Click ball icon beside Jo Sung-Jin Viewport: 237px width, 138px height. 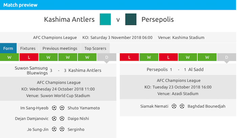click(x=54, y=129)
